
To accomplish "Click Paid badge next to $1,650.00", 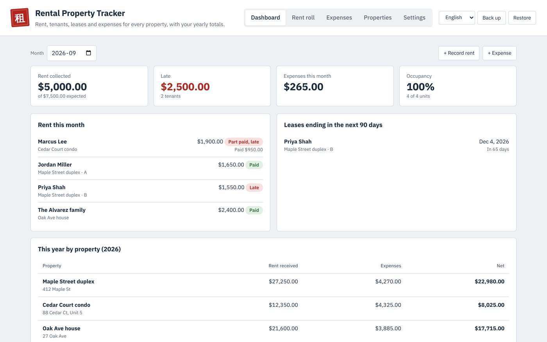I will point(254,165).
